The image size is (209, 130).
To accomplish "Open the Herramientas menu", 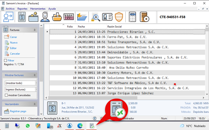I will click(x=38, y=9).
